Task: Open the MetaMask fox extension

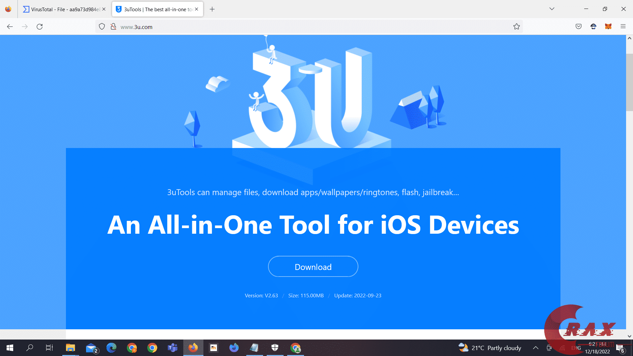Action: [x=608, y=27]
